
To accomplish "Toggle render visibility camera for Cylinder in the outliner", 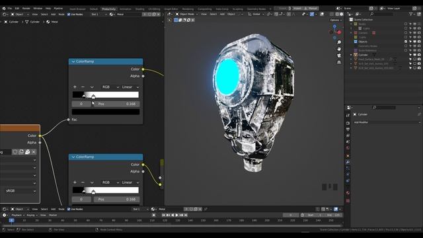I will click(419, 55).
